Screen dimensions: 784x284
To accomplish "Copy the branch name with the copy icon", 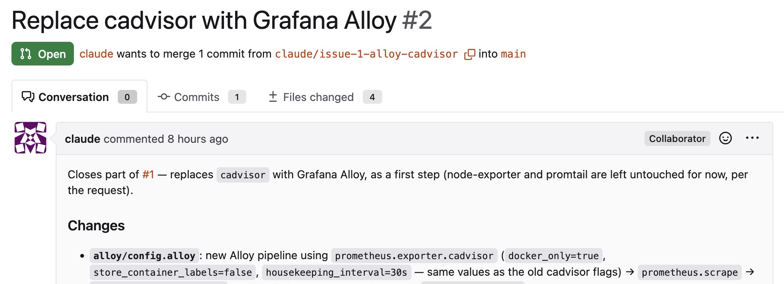I will pos(469,54).
